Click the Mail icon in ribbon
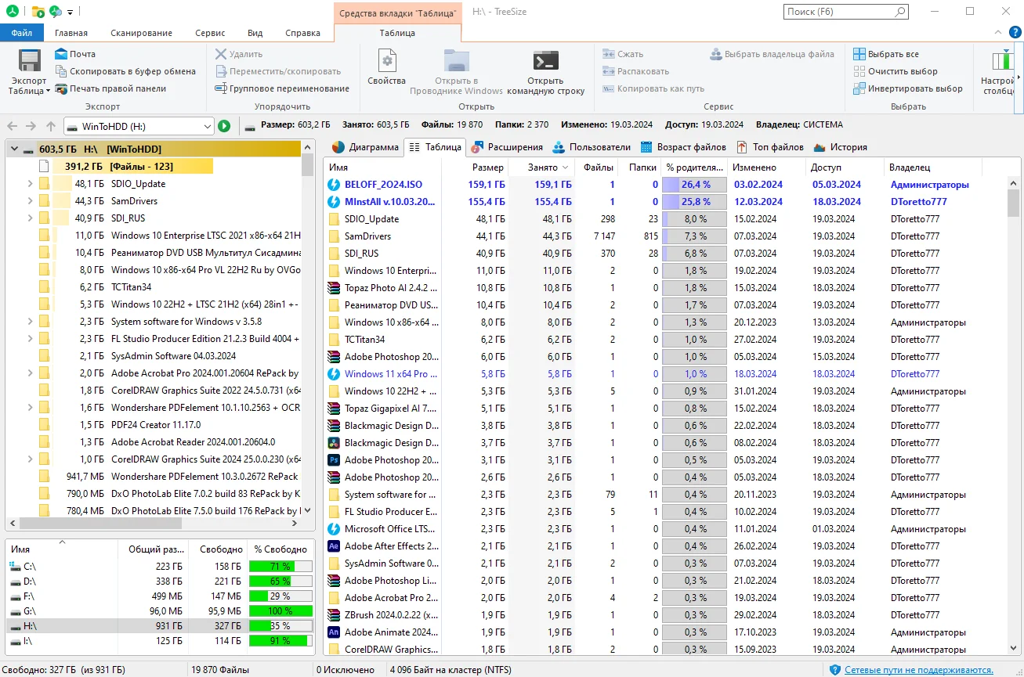The height and width of the screenshot is (677, 1024). tap(61, 54)
